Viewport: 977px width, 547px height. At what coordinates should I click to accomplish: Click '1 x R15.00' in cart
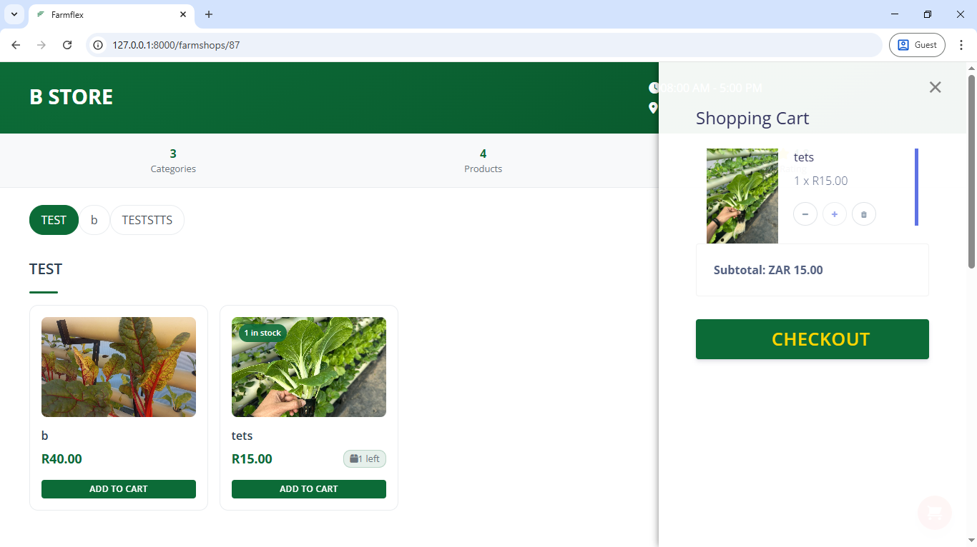[x=820, y=181]
